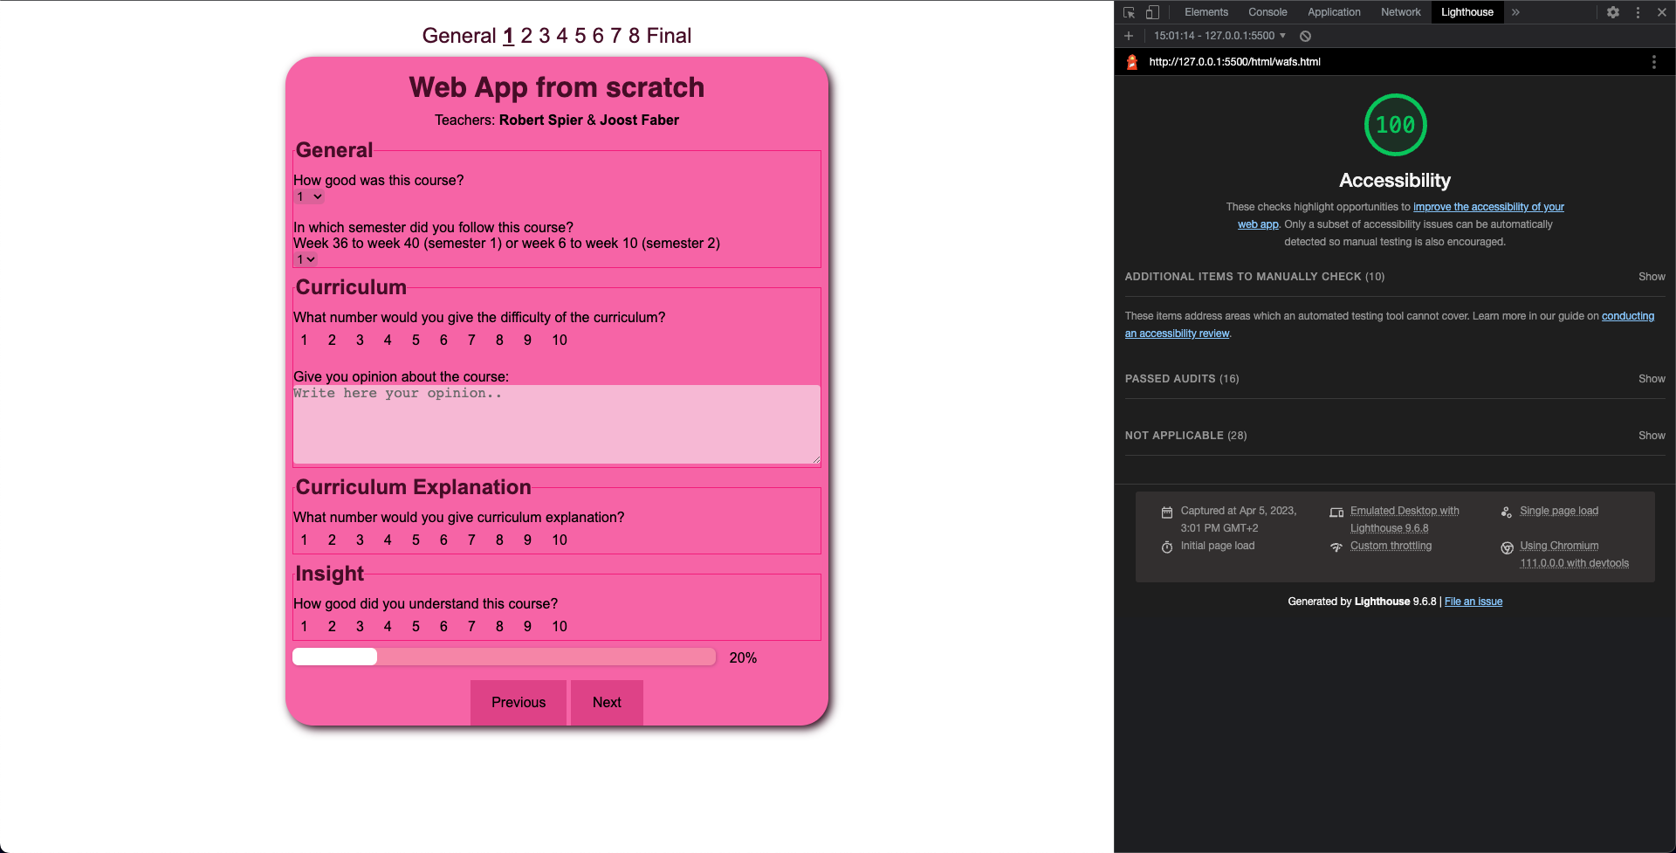Open the semester selection dropdown

tap(304, 259)
